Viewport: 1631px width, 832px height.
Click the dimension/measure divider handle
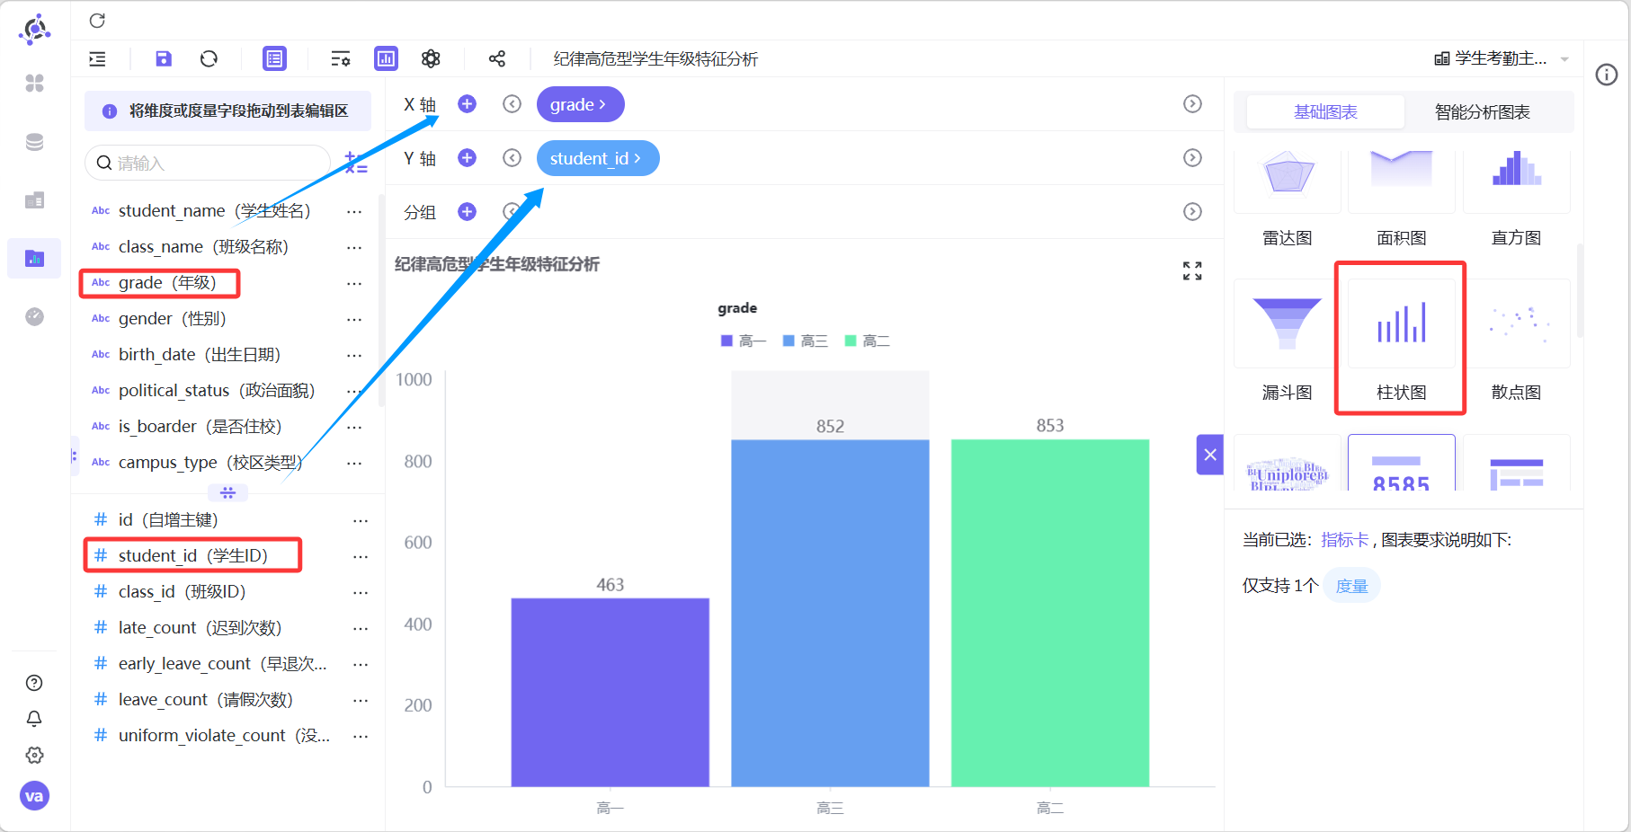pos(227,492)
